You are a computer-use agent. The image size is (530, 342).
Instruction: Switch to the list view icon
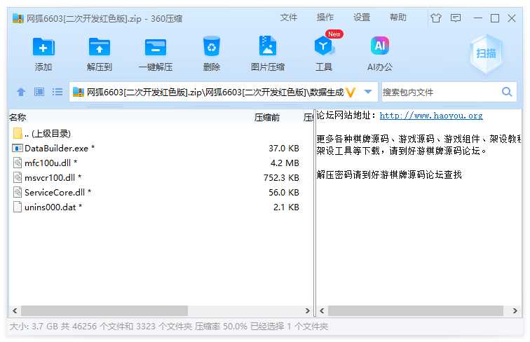point(57,92)
